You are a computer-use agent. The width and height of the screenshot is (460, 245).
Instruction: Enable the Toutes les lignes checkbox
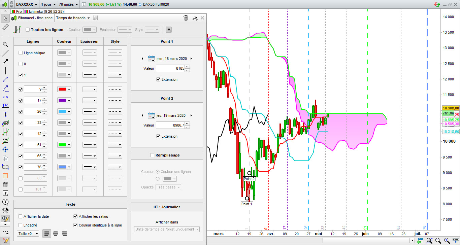(28, 30)
